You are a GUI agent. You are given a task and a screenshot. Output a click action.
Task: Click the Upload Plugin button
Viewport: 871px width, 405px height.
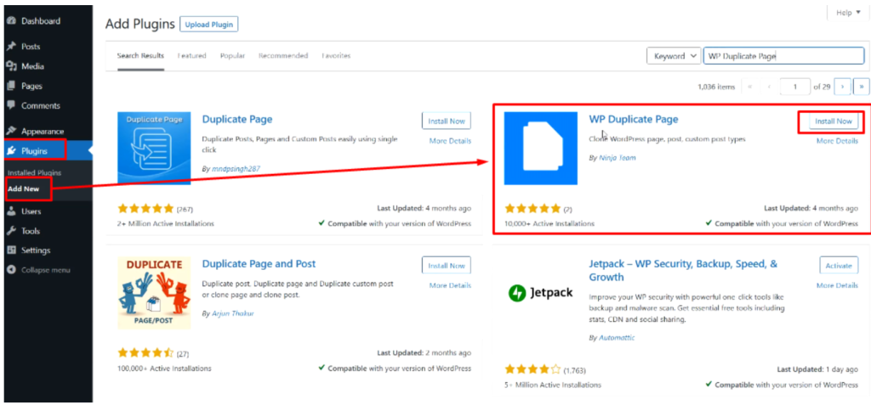pos(209,25)
